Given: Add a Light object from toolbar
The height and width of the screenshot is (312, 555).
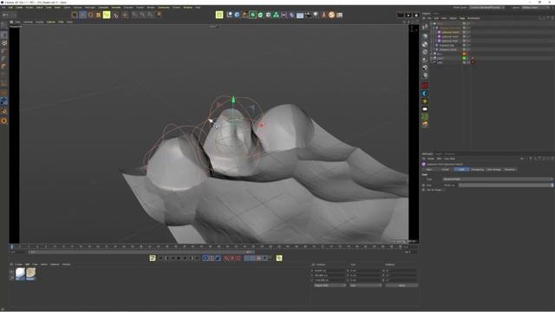Looking at the screenshot, I should [x=316, y=15].
